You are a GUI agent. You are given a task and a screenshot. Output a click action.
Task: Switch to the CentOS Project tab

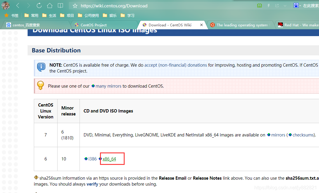104,25
